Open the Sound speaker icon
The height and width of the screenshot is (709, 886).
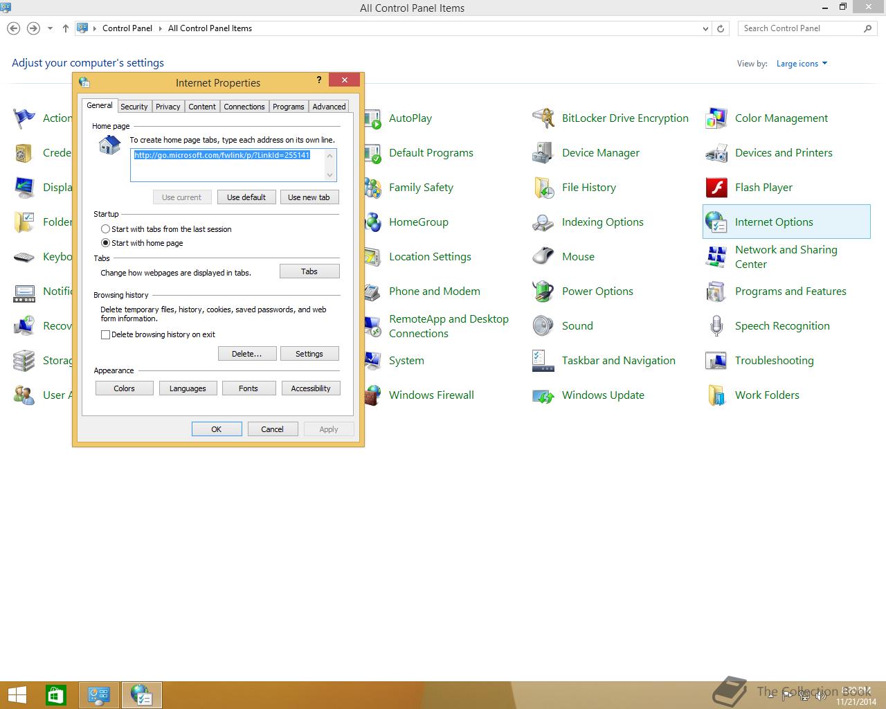(543, 326)
